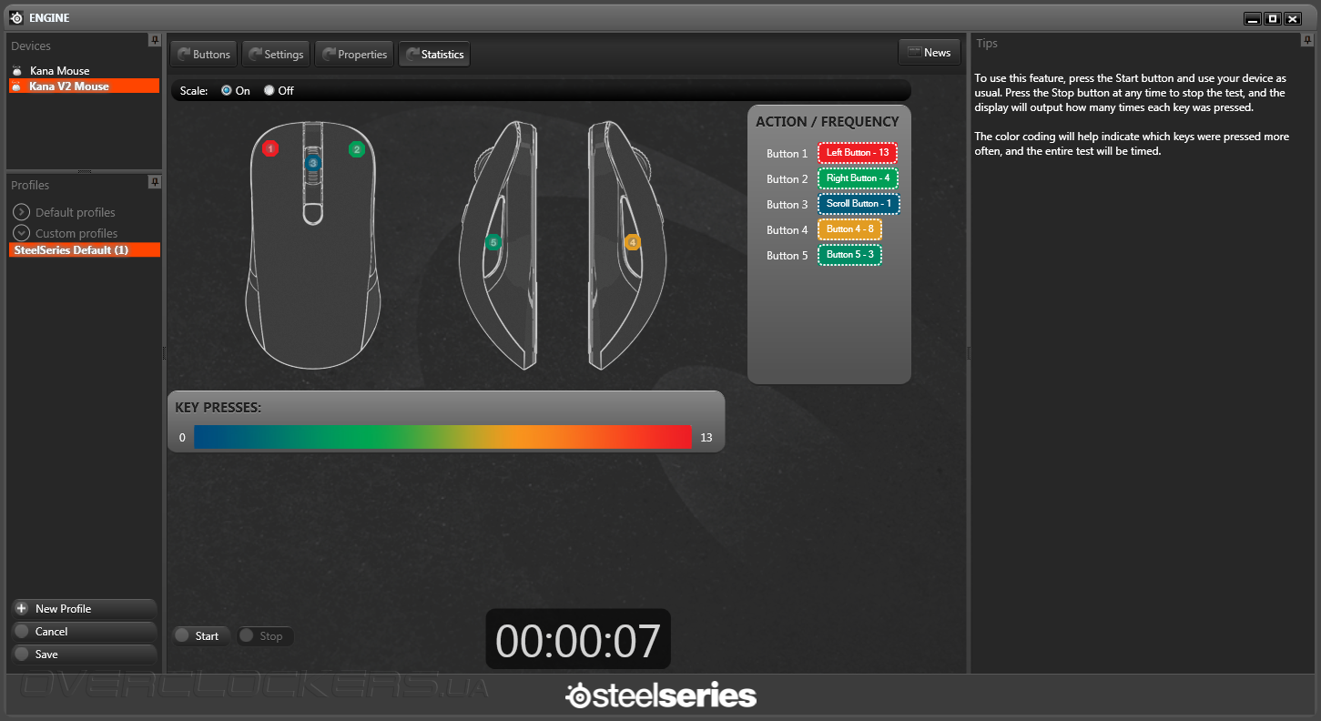Click the SteelSeries Engine logo in title bar
The width and height of the screenshot is (1321, 721).
click(16, 17)
